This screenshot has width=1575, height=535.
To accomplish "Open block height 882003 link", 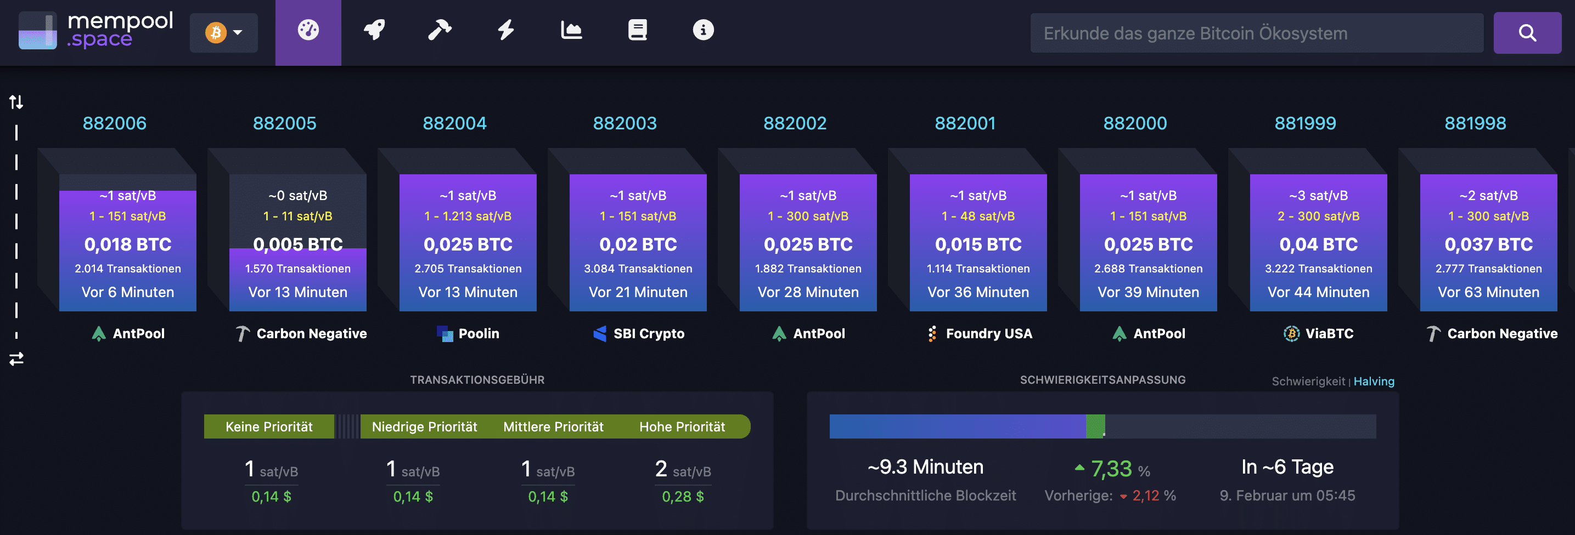I will pos(625,123).
